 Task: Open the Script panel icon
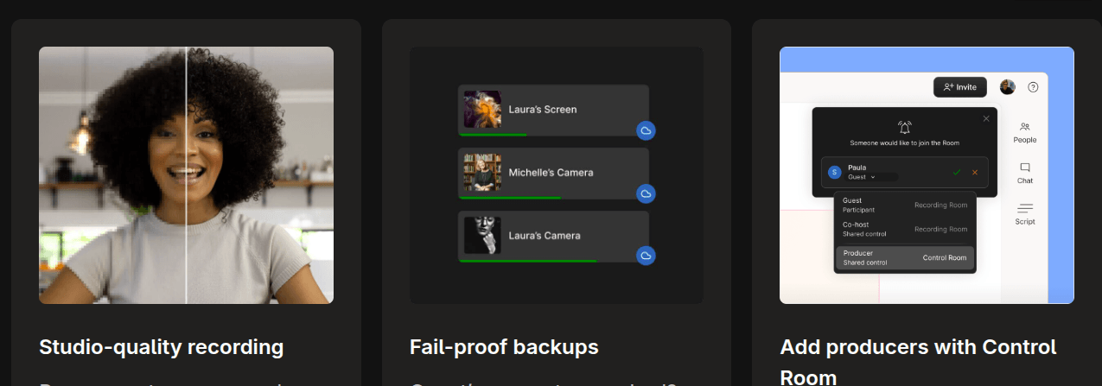click(x=1025, y=208)
